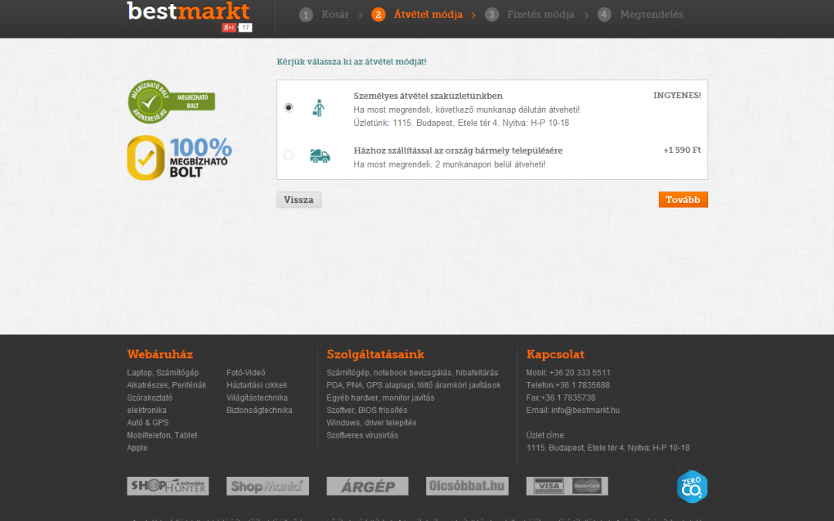834x521 pixels.
Task: Open Számítógép, notebook bevizsgálás, hibafeltárás link
Action: click(x=412, y=373)
